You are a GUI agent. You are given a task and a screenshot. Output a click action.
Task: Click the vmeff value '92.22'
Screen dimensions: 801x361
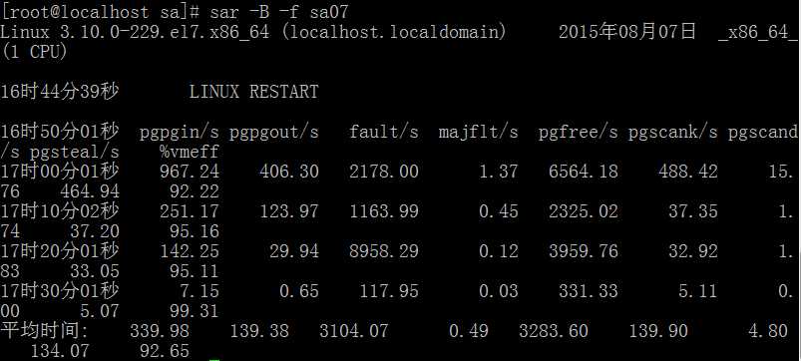pyautogui.click(x=195, y=191)
